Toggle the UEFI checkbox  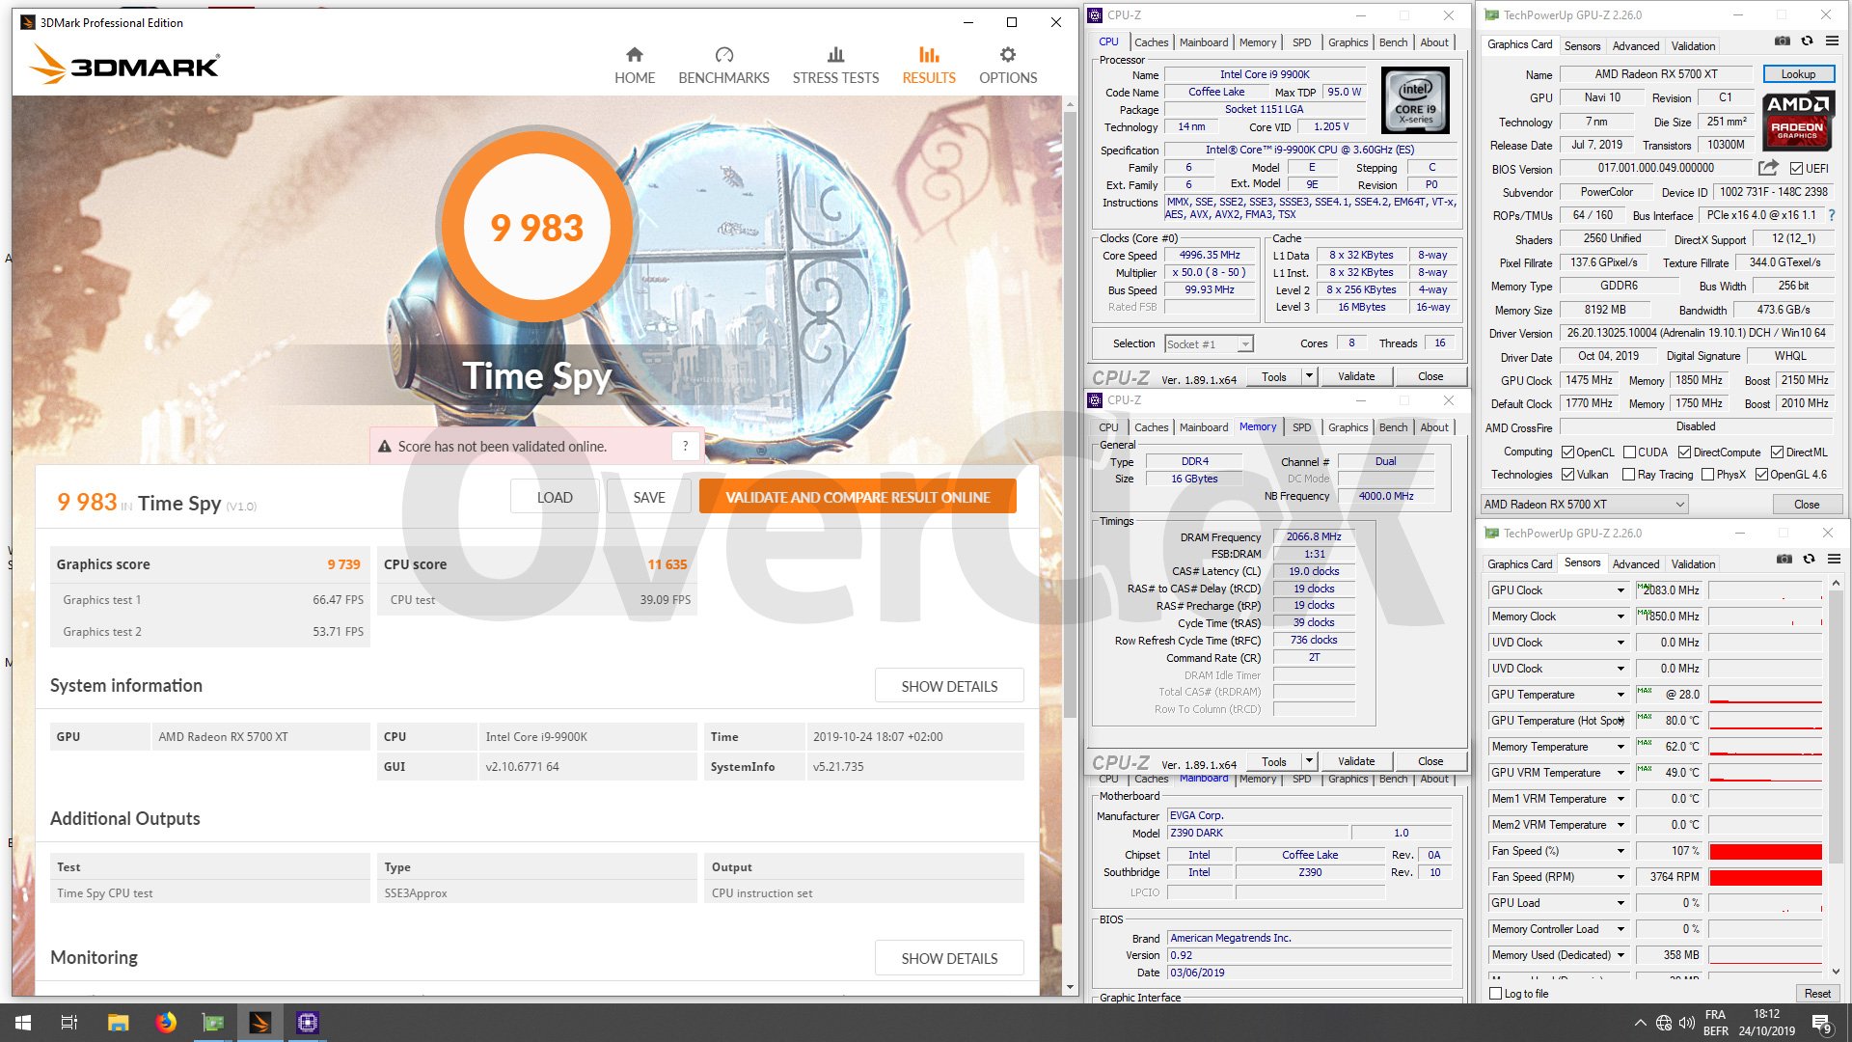[1796, 169]
